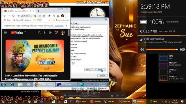Open the Chrome three-dot menu
The height and width of the screenshot is (104, 186).
coord(67,16)
